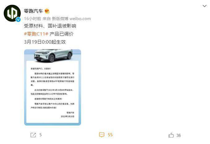Open the weibo.com source link
Viewport: 210px width, 144px height.
80,19
